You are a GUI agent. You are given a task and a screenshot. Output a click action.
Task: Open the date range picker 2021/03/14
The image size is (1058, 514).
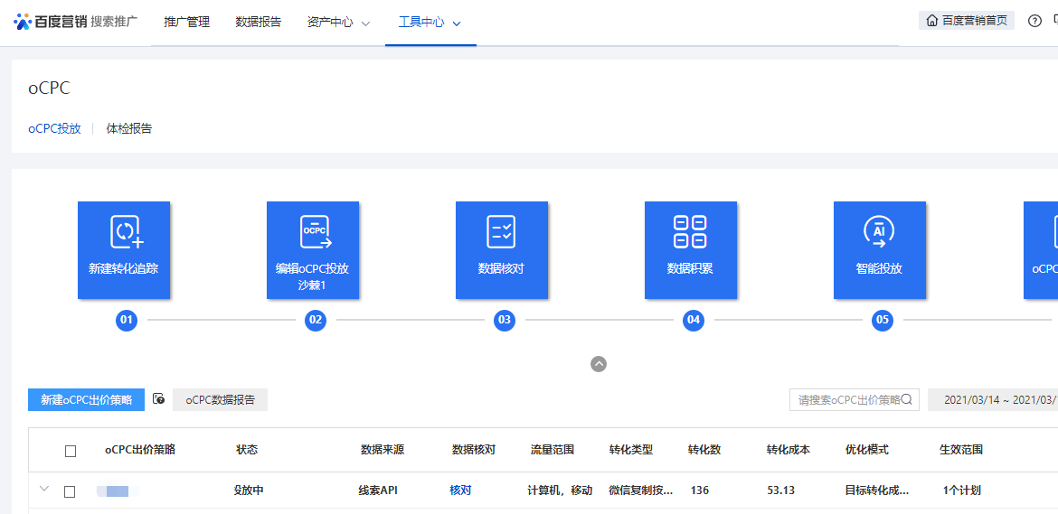pyautogui.click(x=993, y=399)
